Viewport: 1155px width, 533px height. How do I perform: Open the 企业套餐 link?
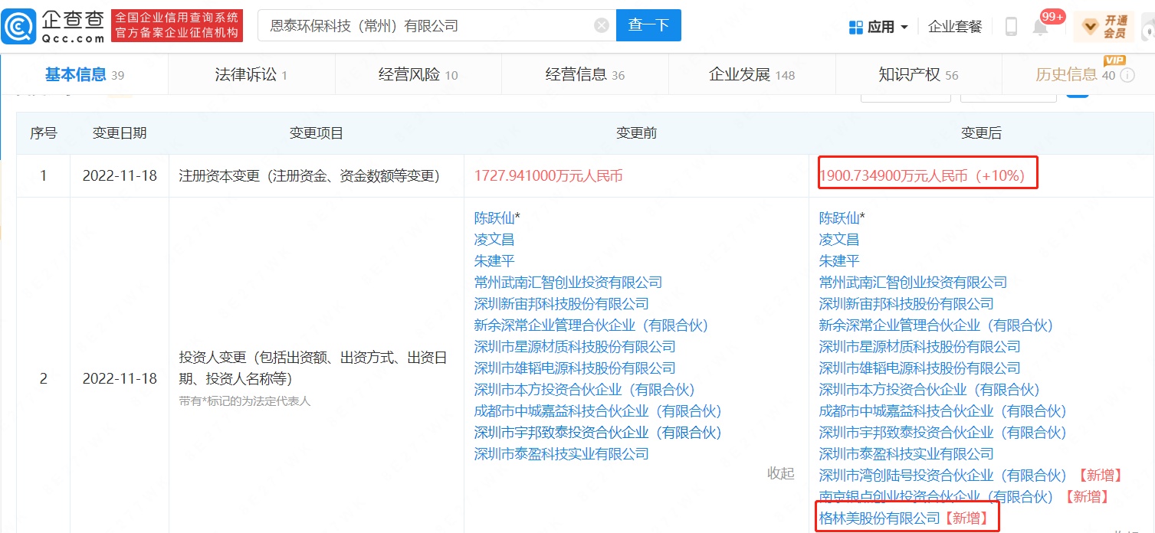pos(955,27)
